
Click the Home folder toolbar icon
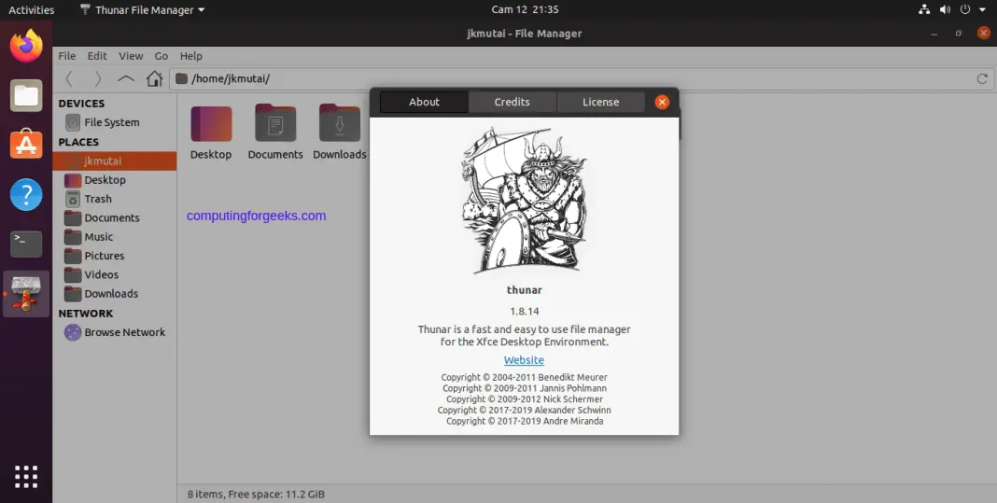[x=155, y=79]
